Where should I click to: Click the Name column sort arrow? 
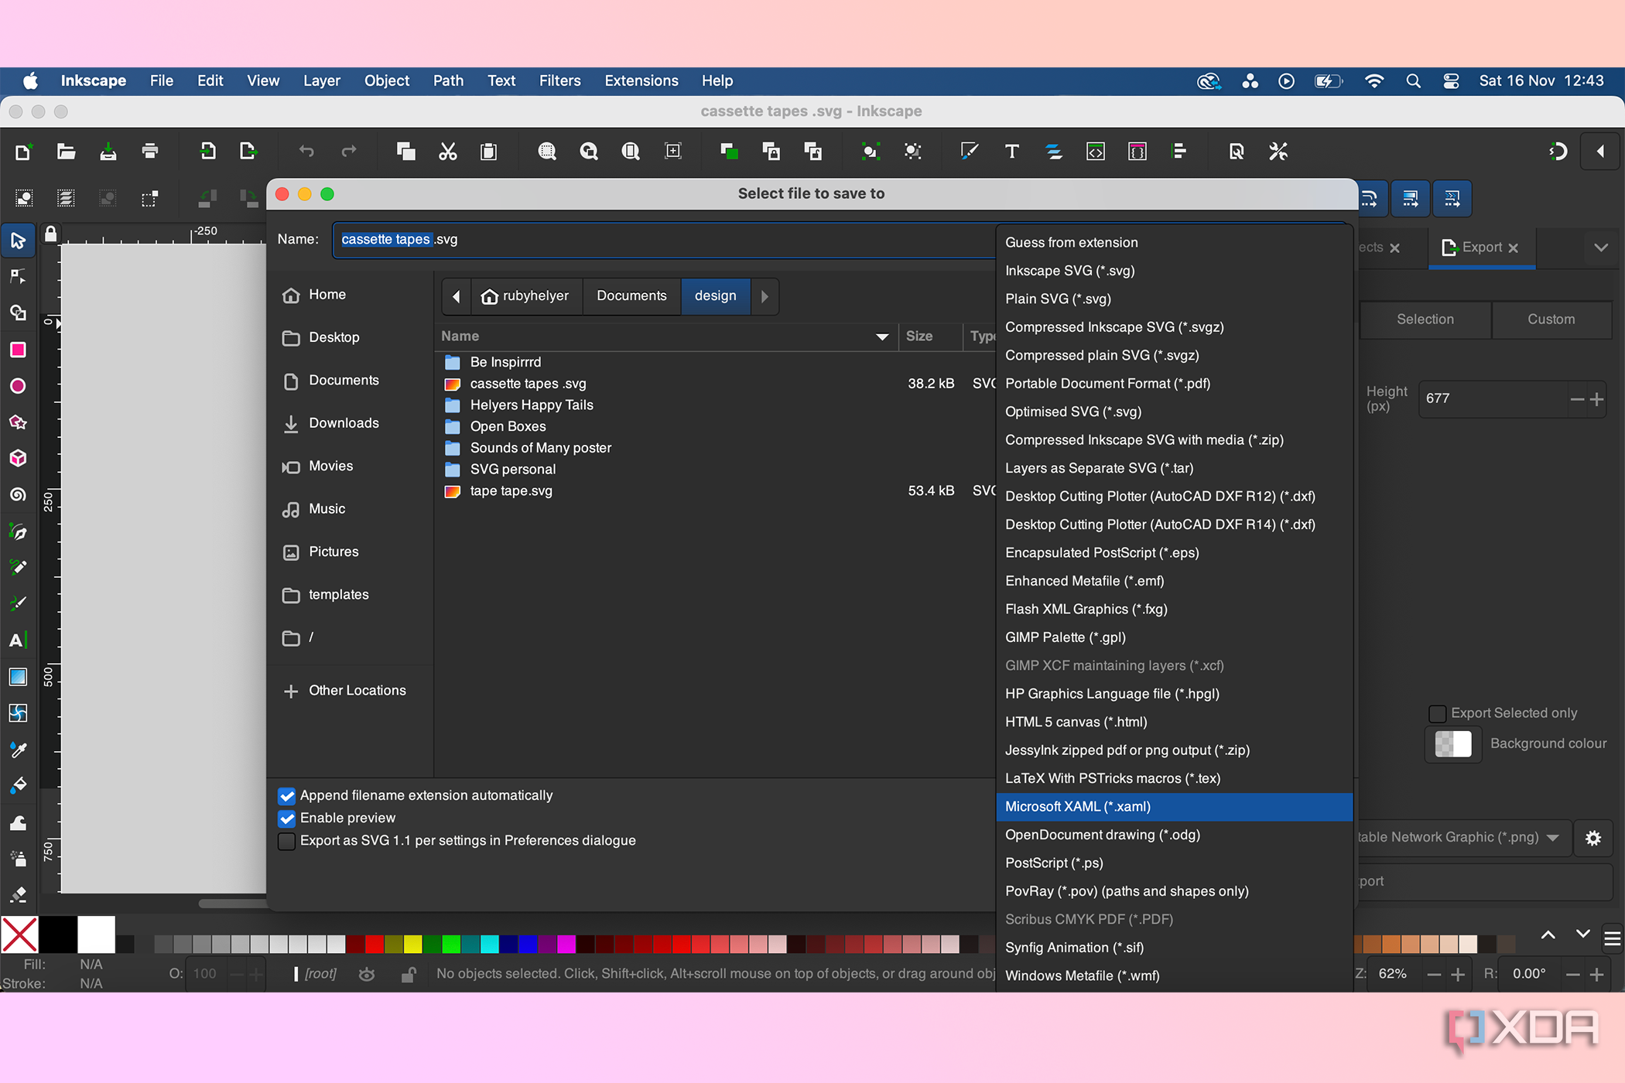[x=881, y=337]
